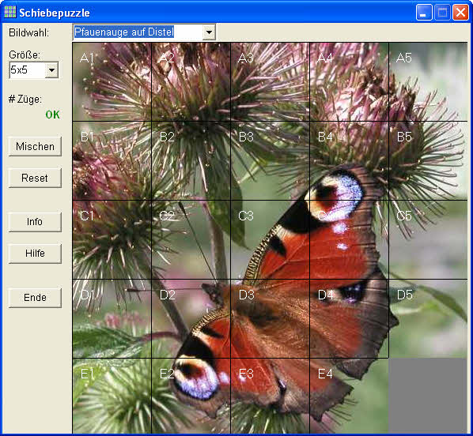
Task: Click puzzle tile E1
Action: pyautogui.click(x=112, y=396)
